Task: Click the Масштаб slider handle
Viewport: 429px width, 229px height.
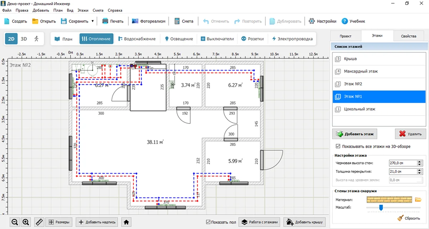Action: (381, 207)
